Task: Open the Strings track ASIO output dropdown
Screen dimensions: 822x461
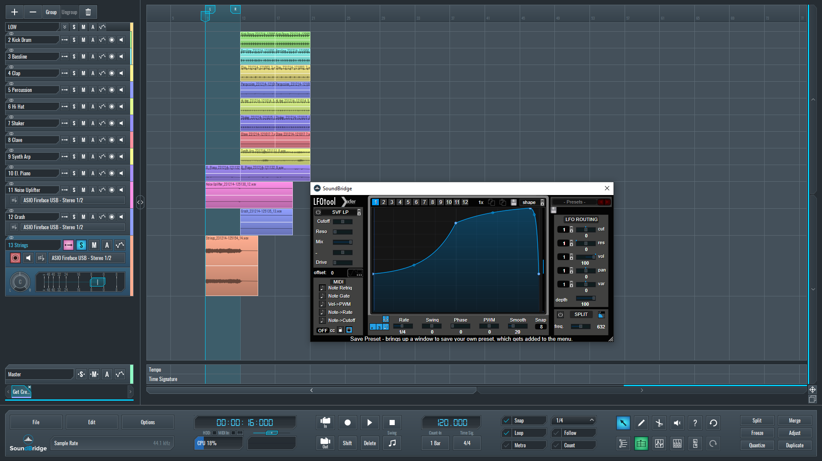Action: 88,258
